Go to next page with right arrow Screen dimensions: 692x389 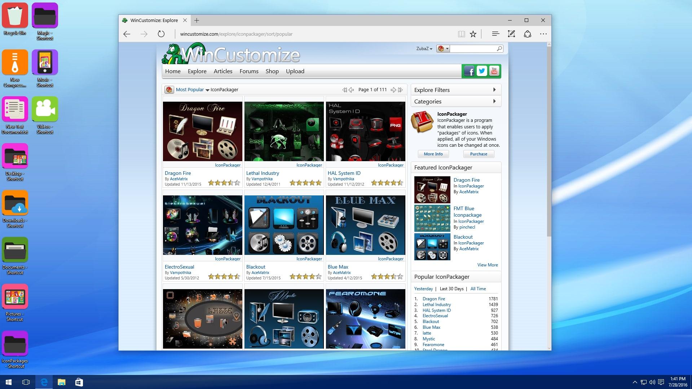(394, 90)
